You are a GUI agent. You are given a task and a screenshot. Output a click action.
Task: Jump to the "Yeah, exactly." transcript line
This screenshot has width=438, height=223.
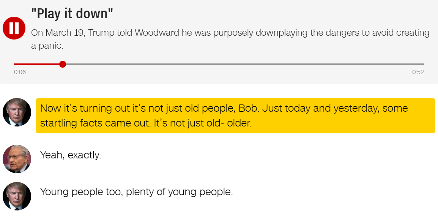[71, 155]
